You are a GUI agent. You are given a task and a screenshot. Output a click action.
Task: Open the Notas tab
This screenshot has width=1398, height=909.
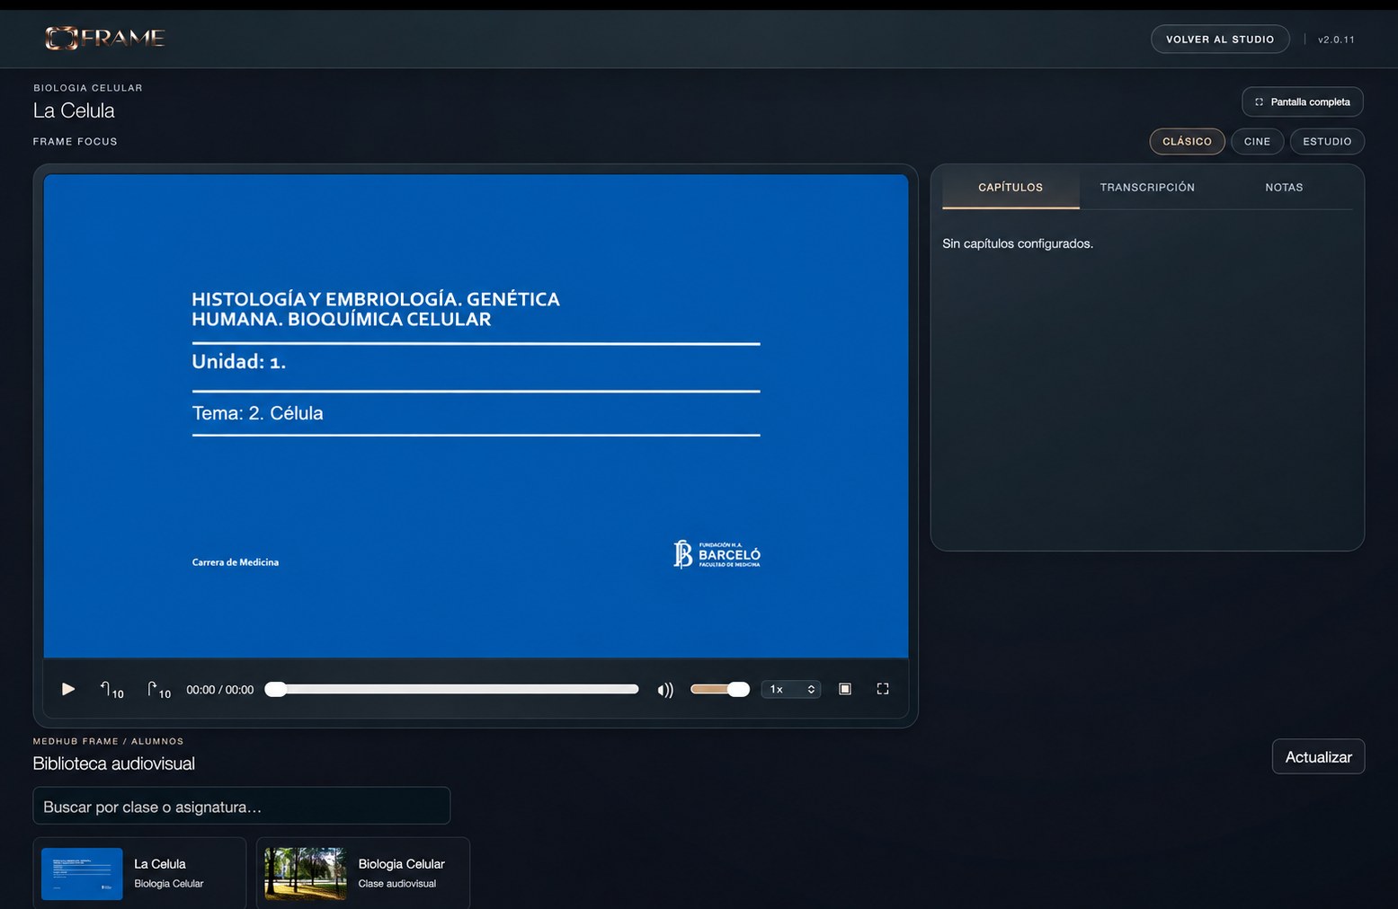click(x=1284, y=188)
